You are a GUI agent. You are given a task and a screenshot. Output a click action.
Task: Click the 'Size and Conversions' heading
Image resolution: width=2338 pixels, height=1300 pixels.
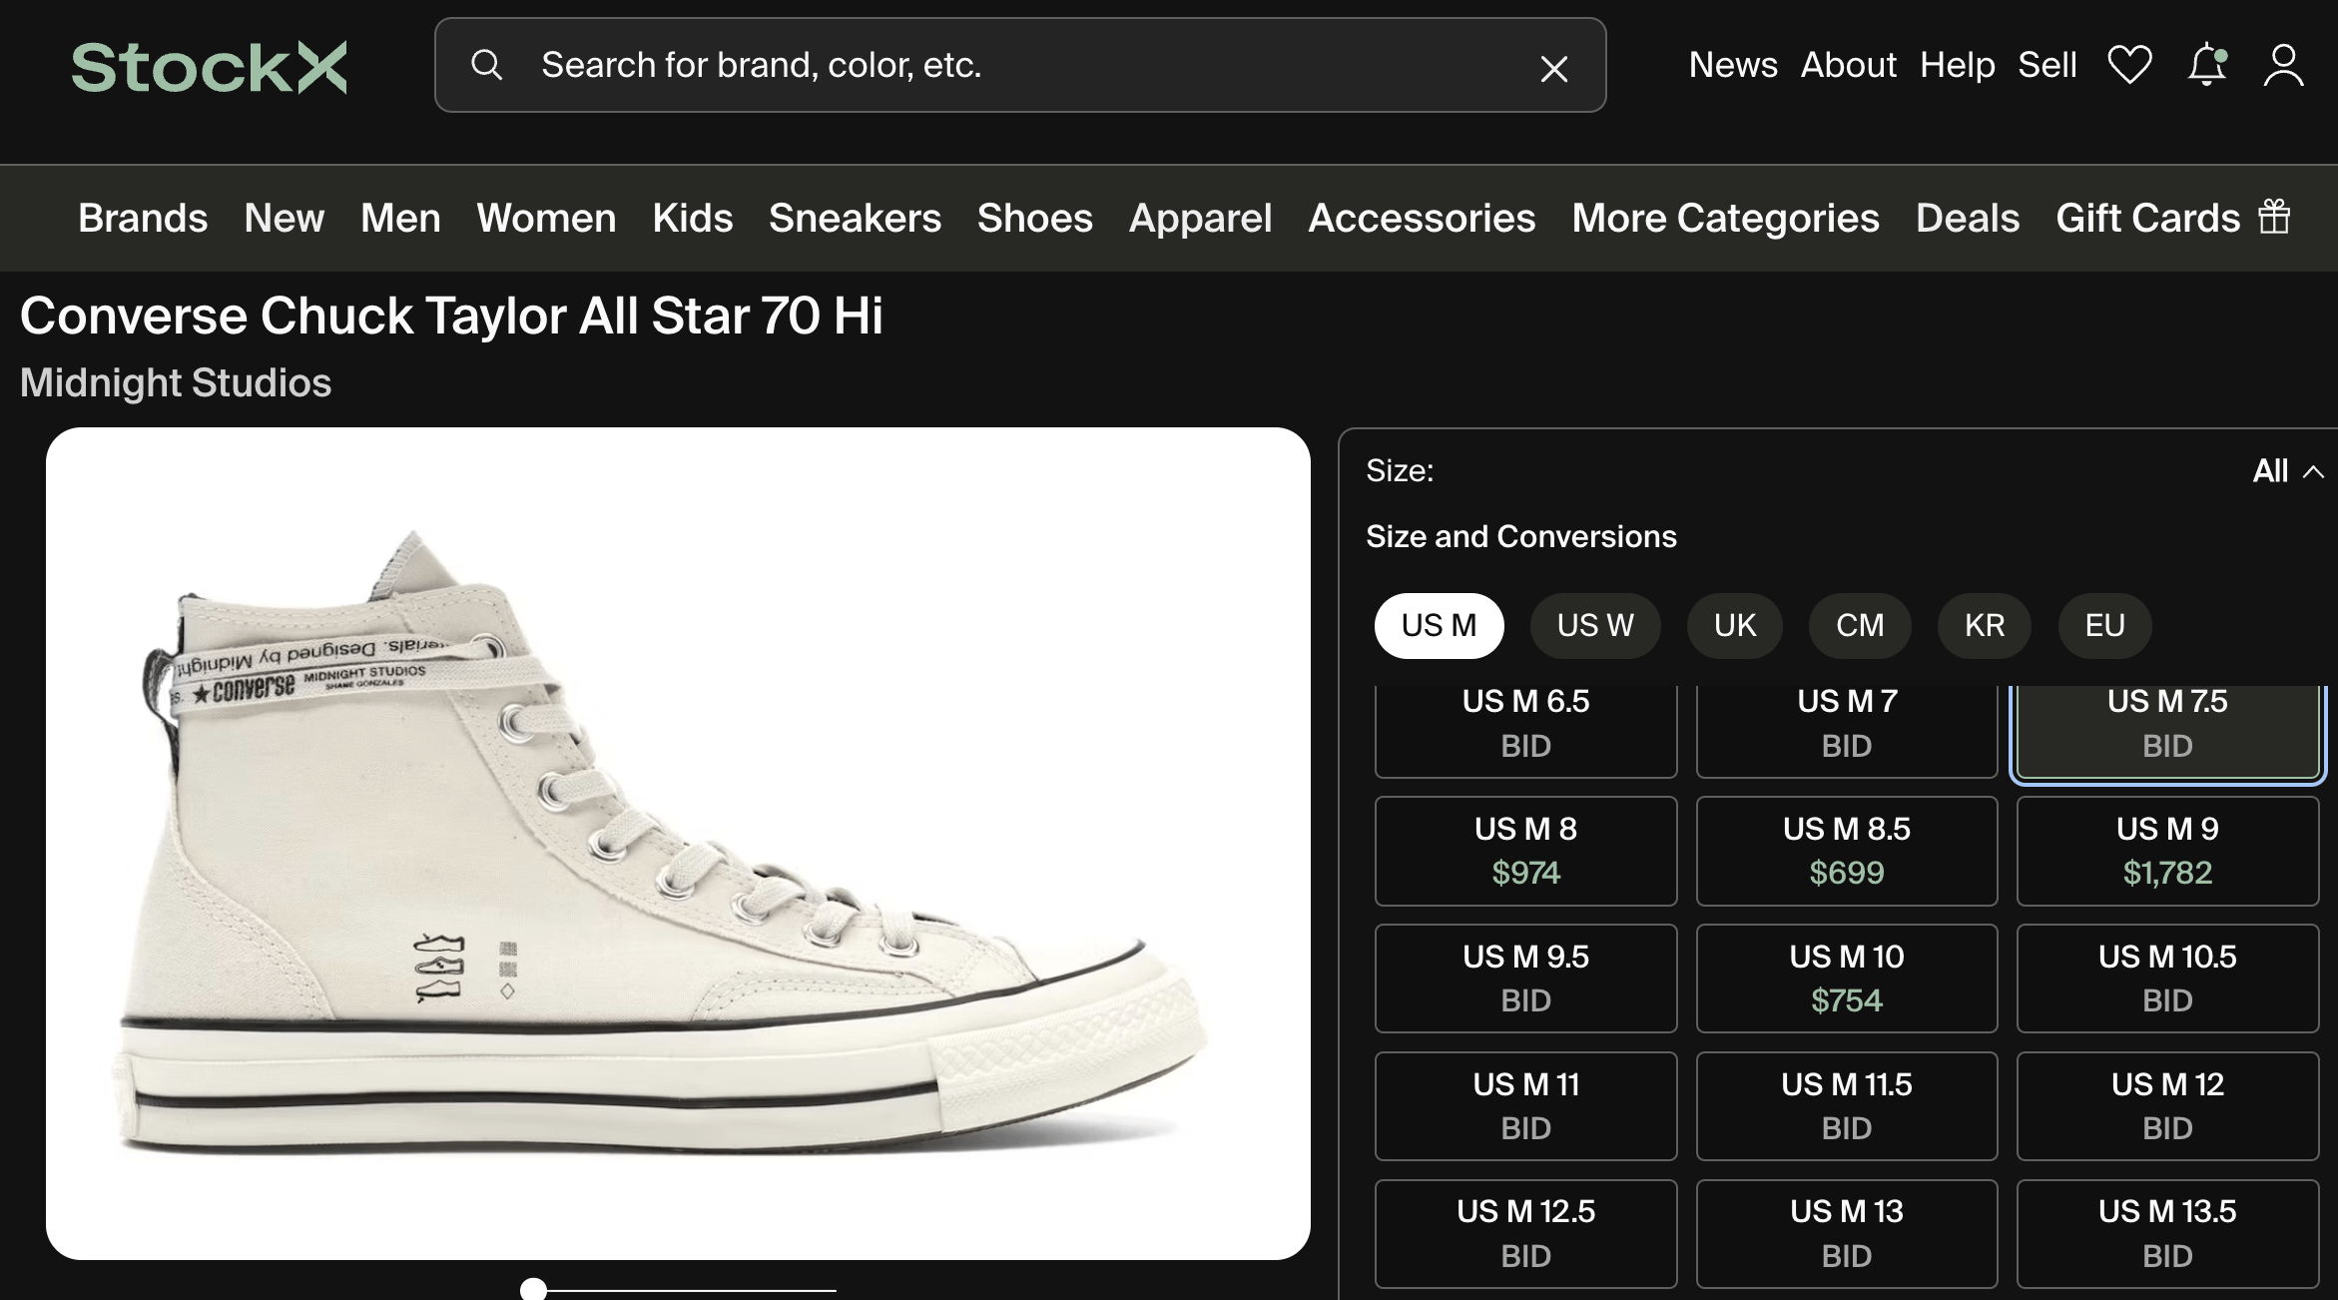[x=1521, y=536]
